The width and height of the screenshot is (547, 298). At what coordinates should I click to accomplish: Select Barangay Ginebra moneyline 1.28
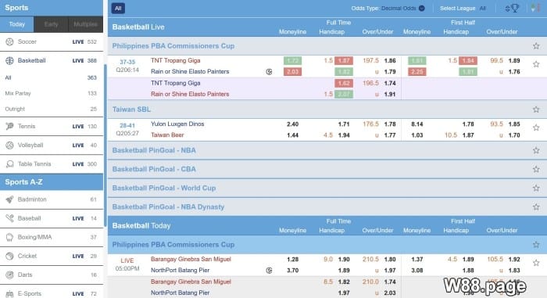[293, 260]
